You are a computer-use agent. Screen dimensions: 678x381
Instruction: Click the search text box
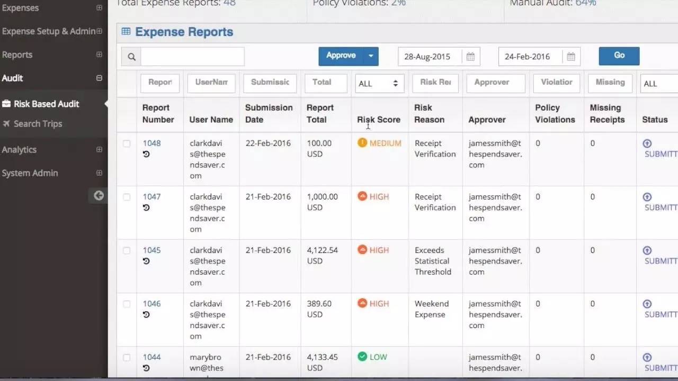(192, 57)
